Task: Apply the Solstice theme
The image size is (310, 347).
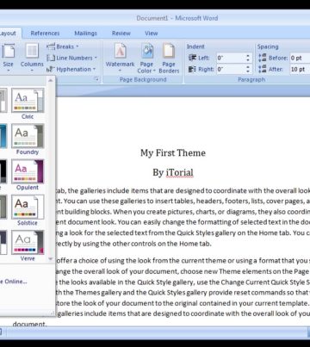Action: 28,210
